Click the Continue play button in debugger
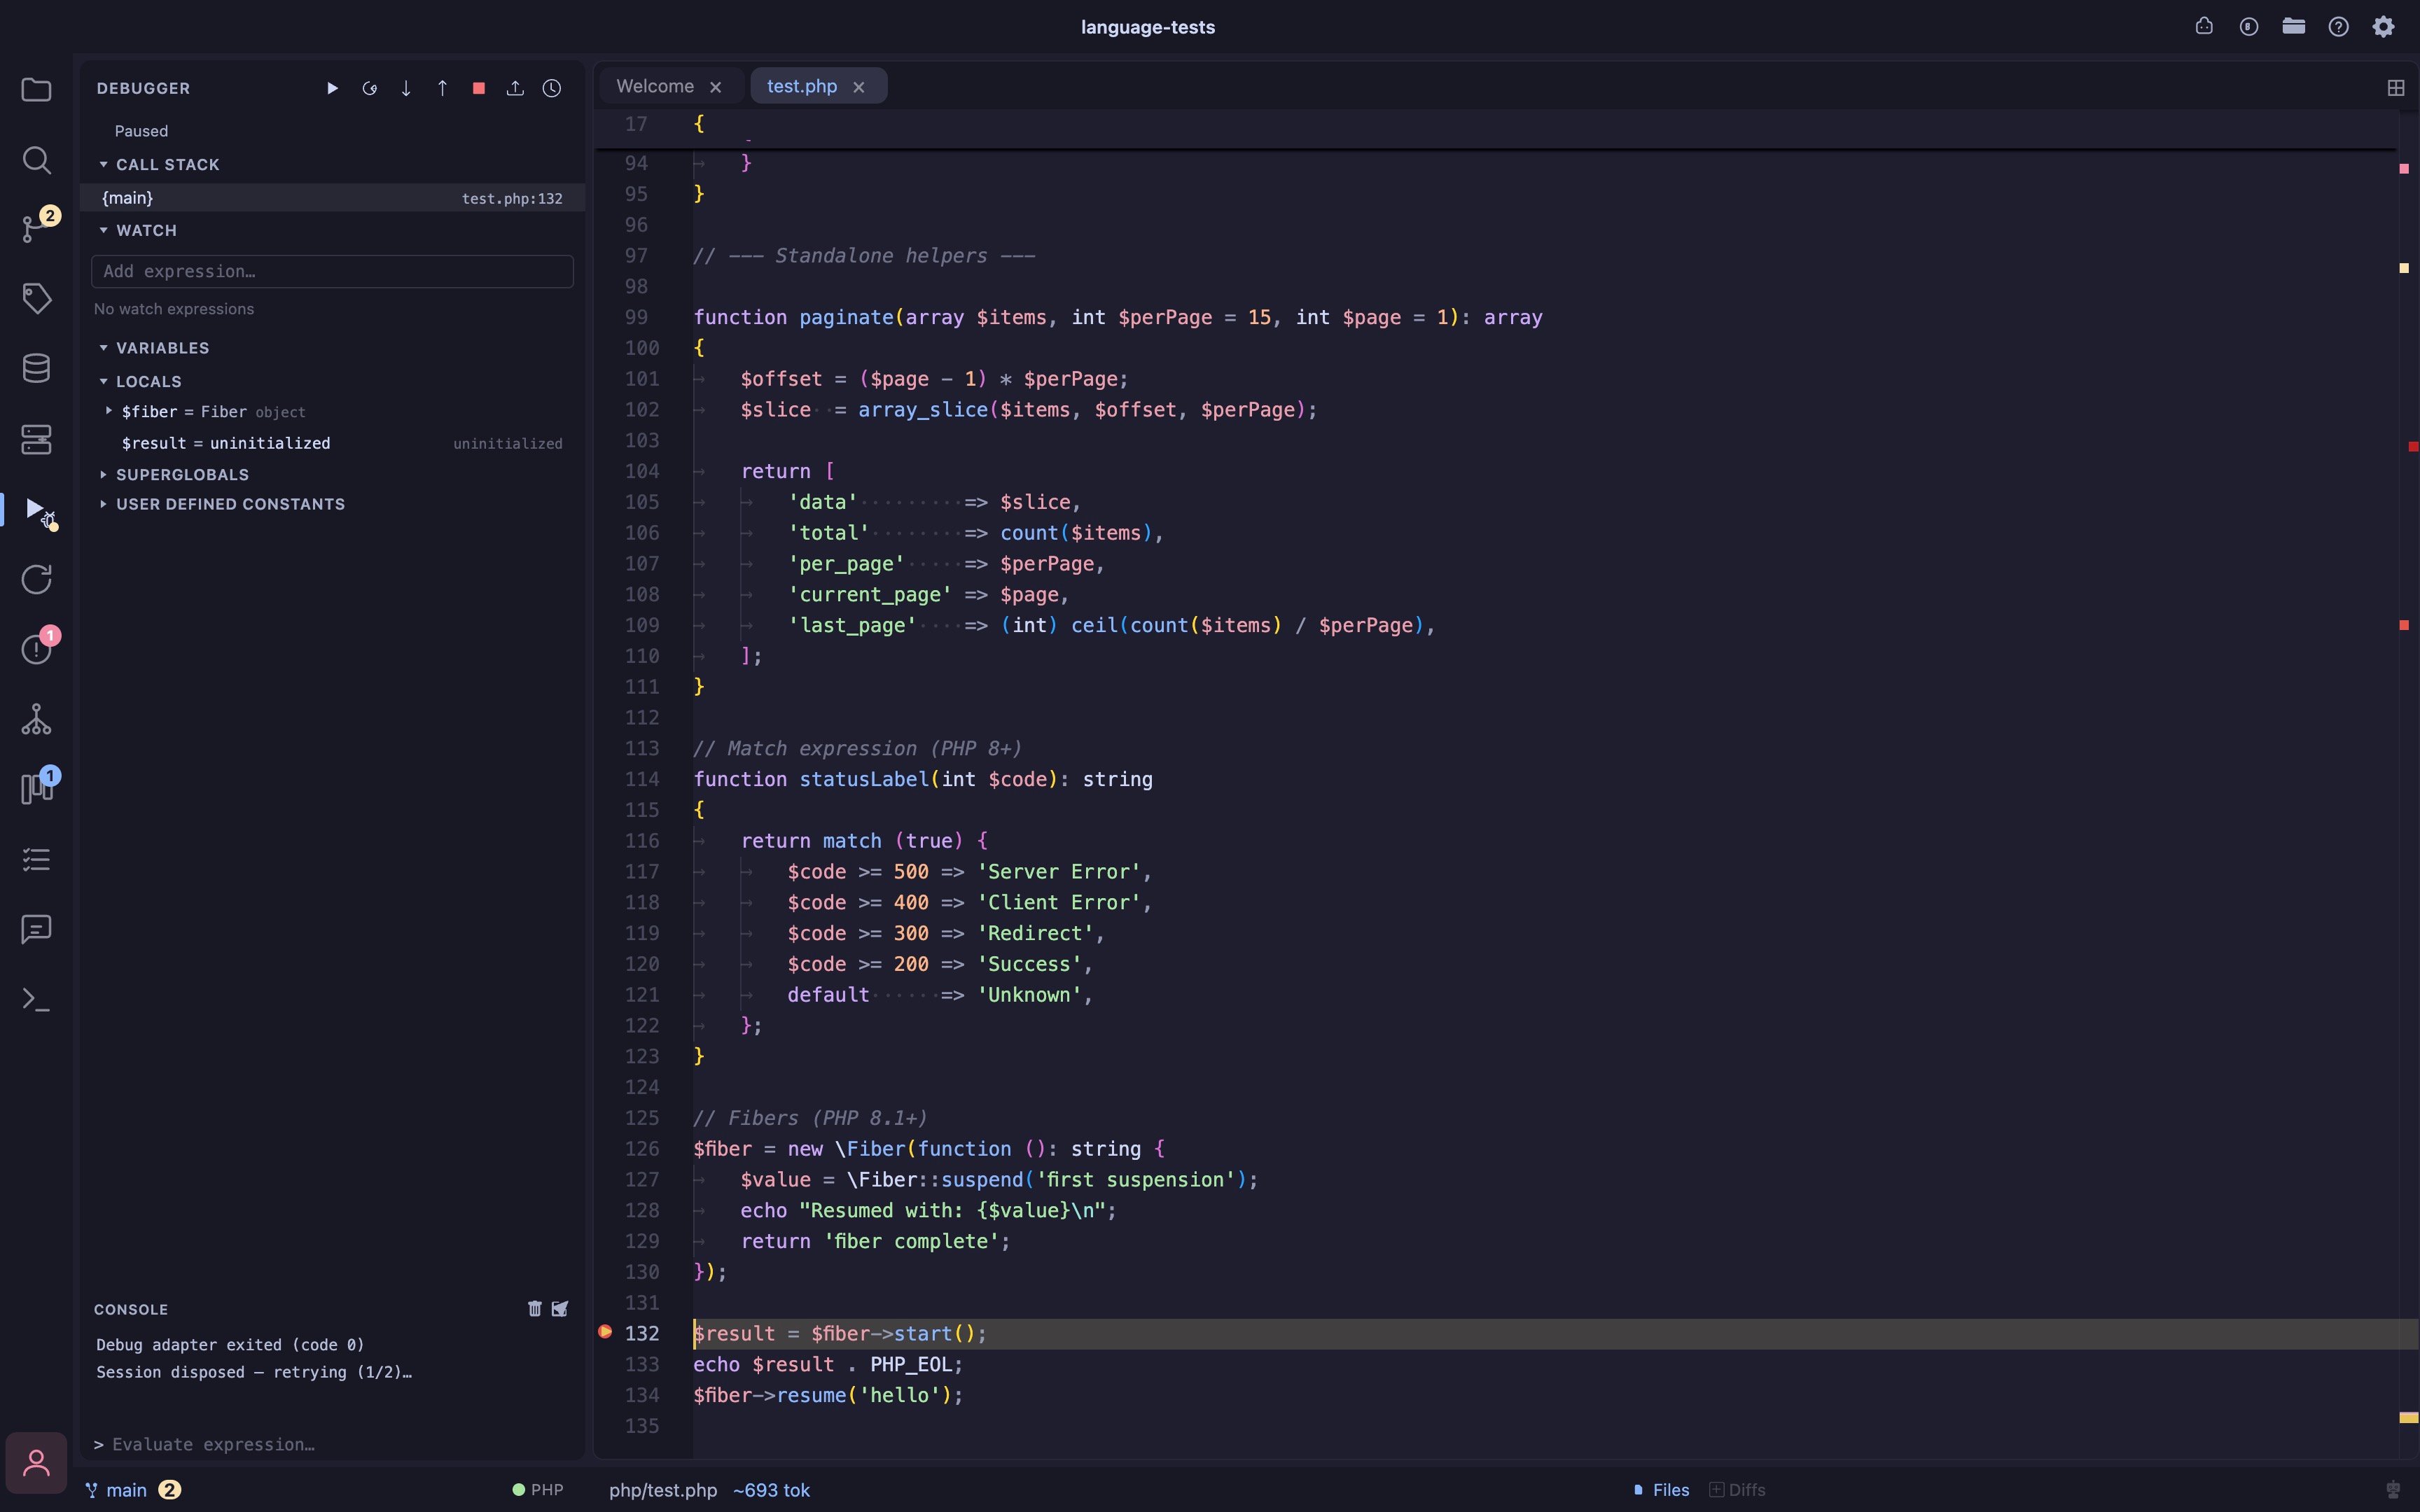 point(332,88)
